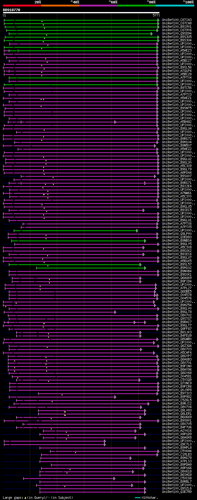Select label UniRef100_Q6DBE5
The height and width of the screenshot is (500, 197).
[x=177, y=292]
